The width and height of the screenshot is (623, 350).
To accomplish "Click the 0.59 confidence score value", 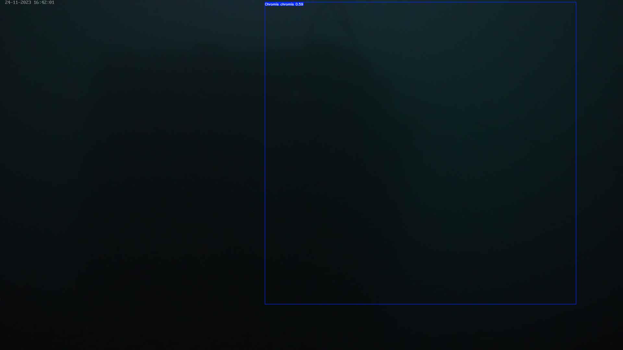I will point(299,4).
